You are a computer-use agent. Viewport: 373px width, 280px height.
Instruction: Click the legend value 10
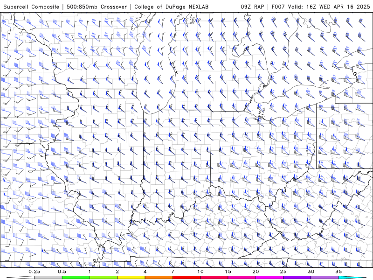[200, 272]
